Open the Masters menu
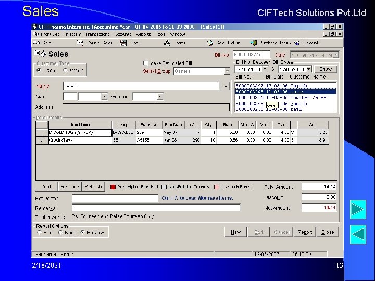The width and height of the screenshot is (375, 281). tap(73, 34)
